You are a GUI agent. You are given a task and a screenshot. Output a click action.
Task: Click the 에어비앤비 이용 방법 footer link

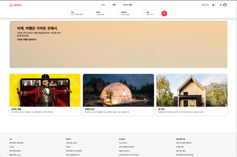point(16,143)
